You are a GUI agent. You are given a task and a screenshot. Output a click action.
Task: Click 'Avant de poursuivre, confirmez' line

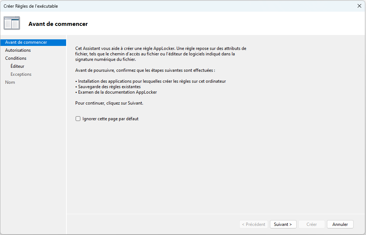pyautogui.click(x=145, y=70)
